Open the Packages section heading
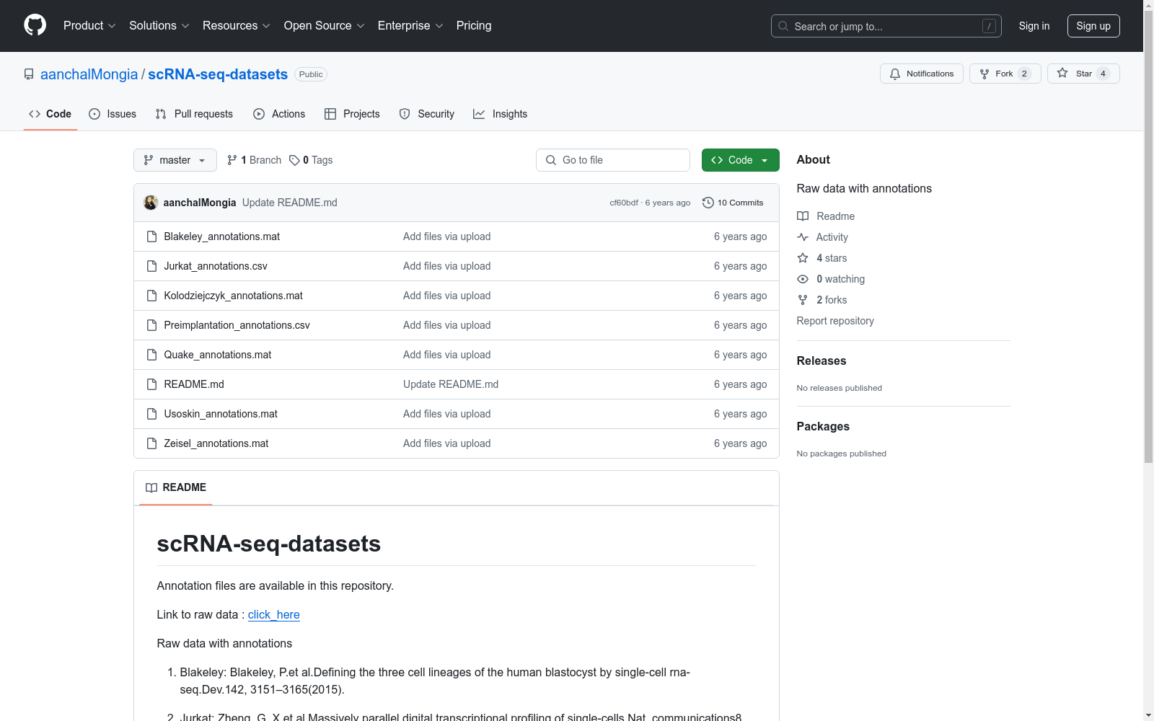The width and height of the screenshot is (1154, 721). (x=823, y=426)
